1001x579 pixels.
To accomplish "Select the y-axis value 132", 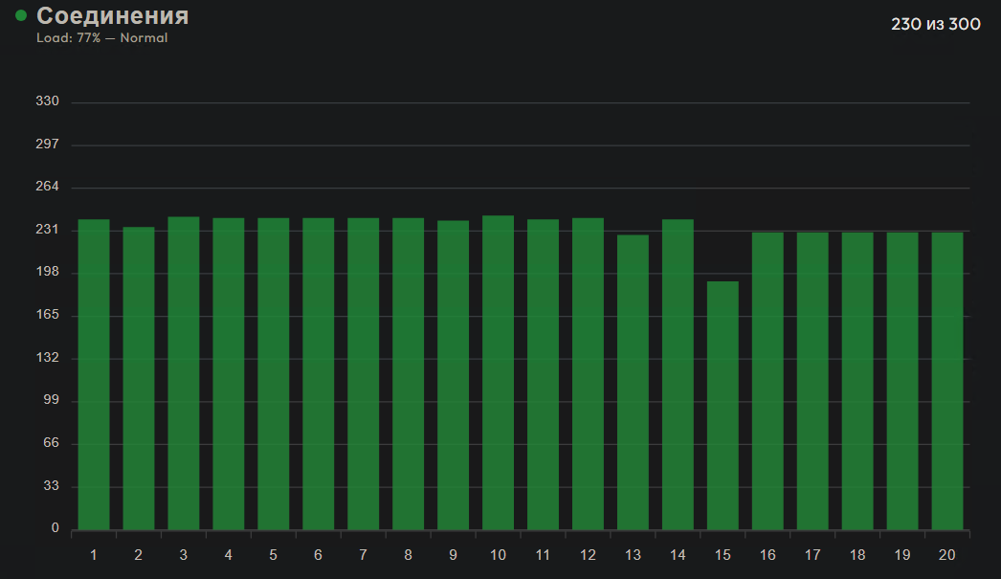I will point(47,358).
